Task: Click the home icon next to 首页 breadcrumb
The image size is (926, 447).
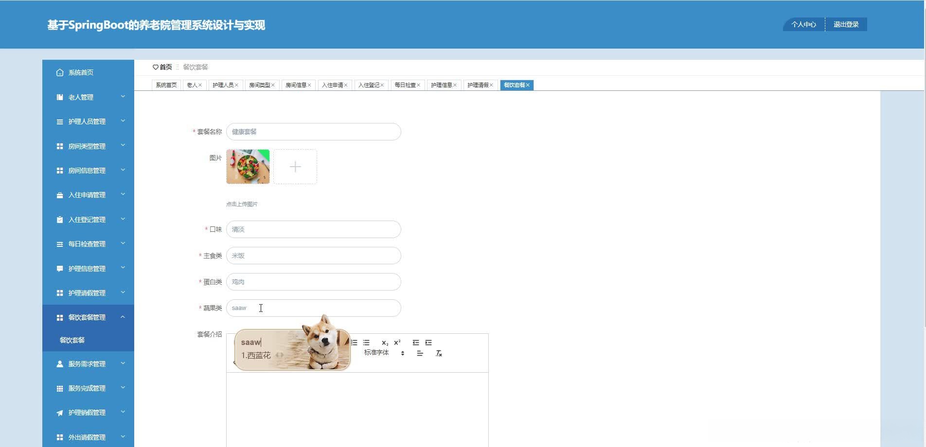Action: 156,67
